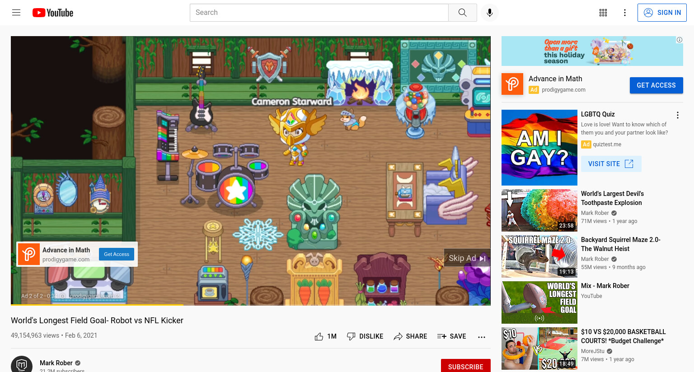Click VISIT SITE for LGBTQ Quiz
Viewport: 694px width, 372px height.
coord(611,164)
